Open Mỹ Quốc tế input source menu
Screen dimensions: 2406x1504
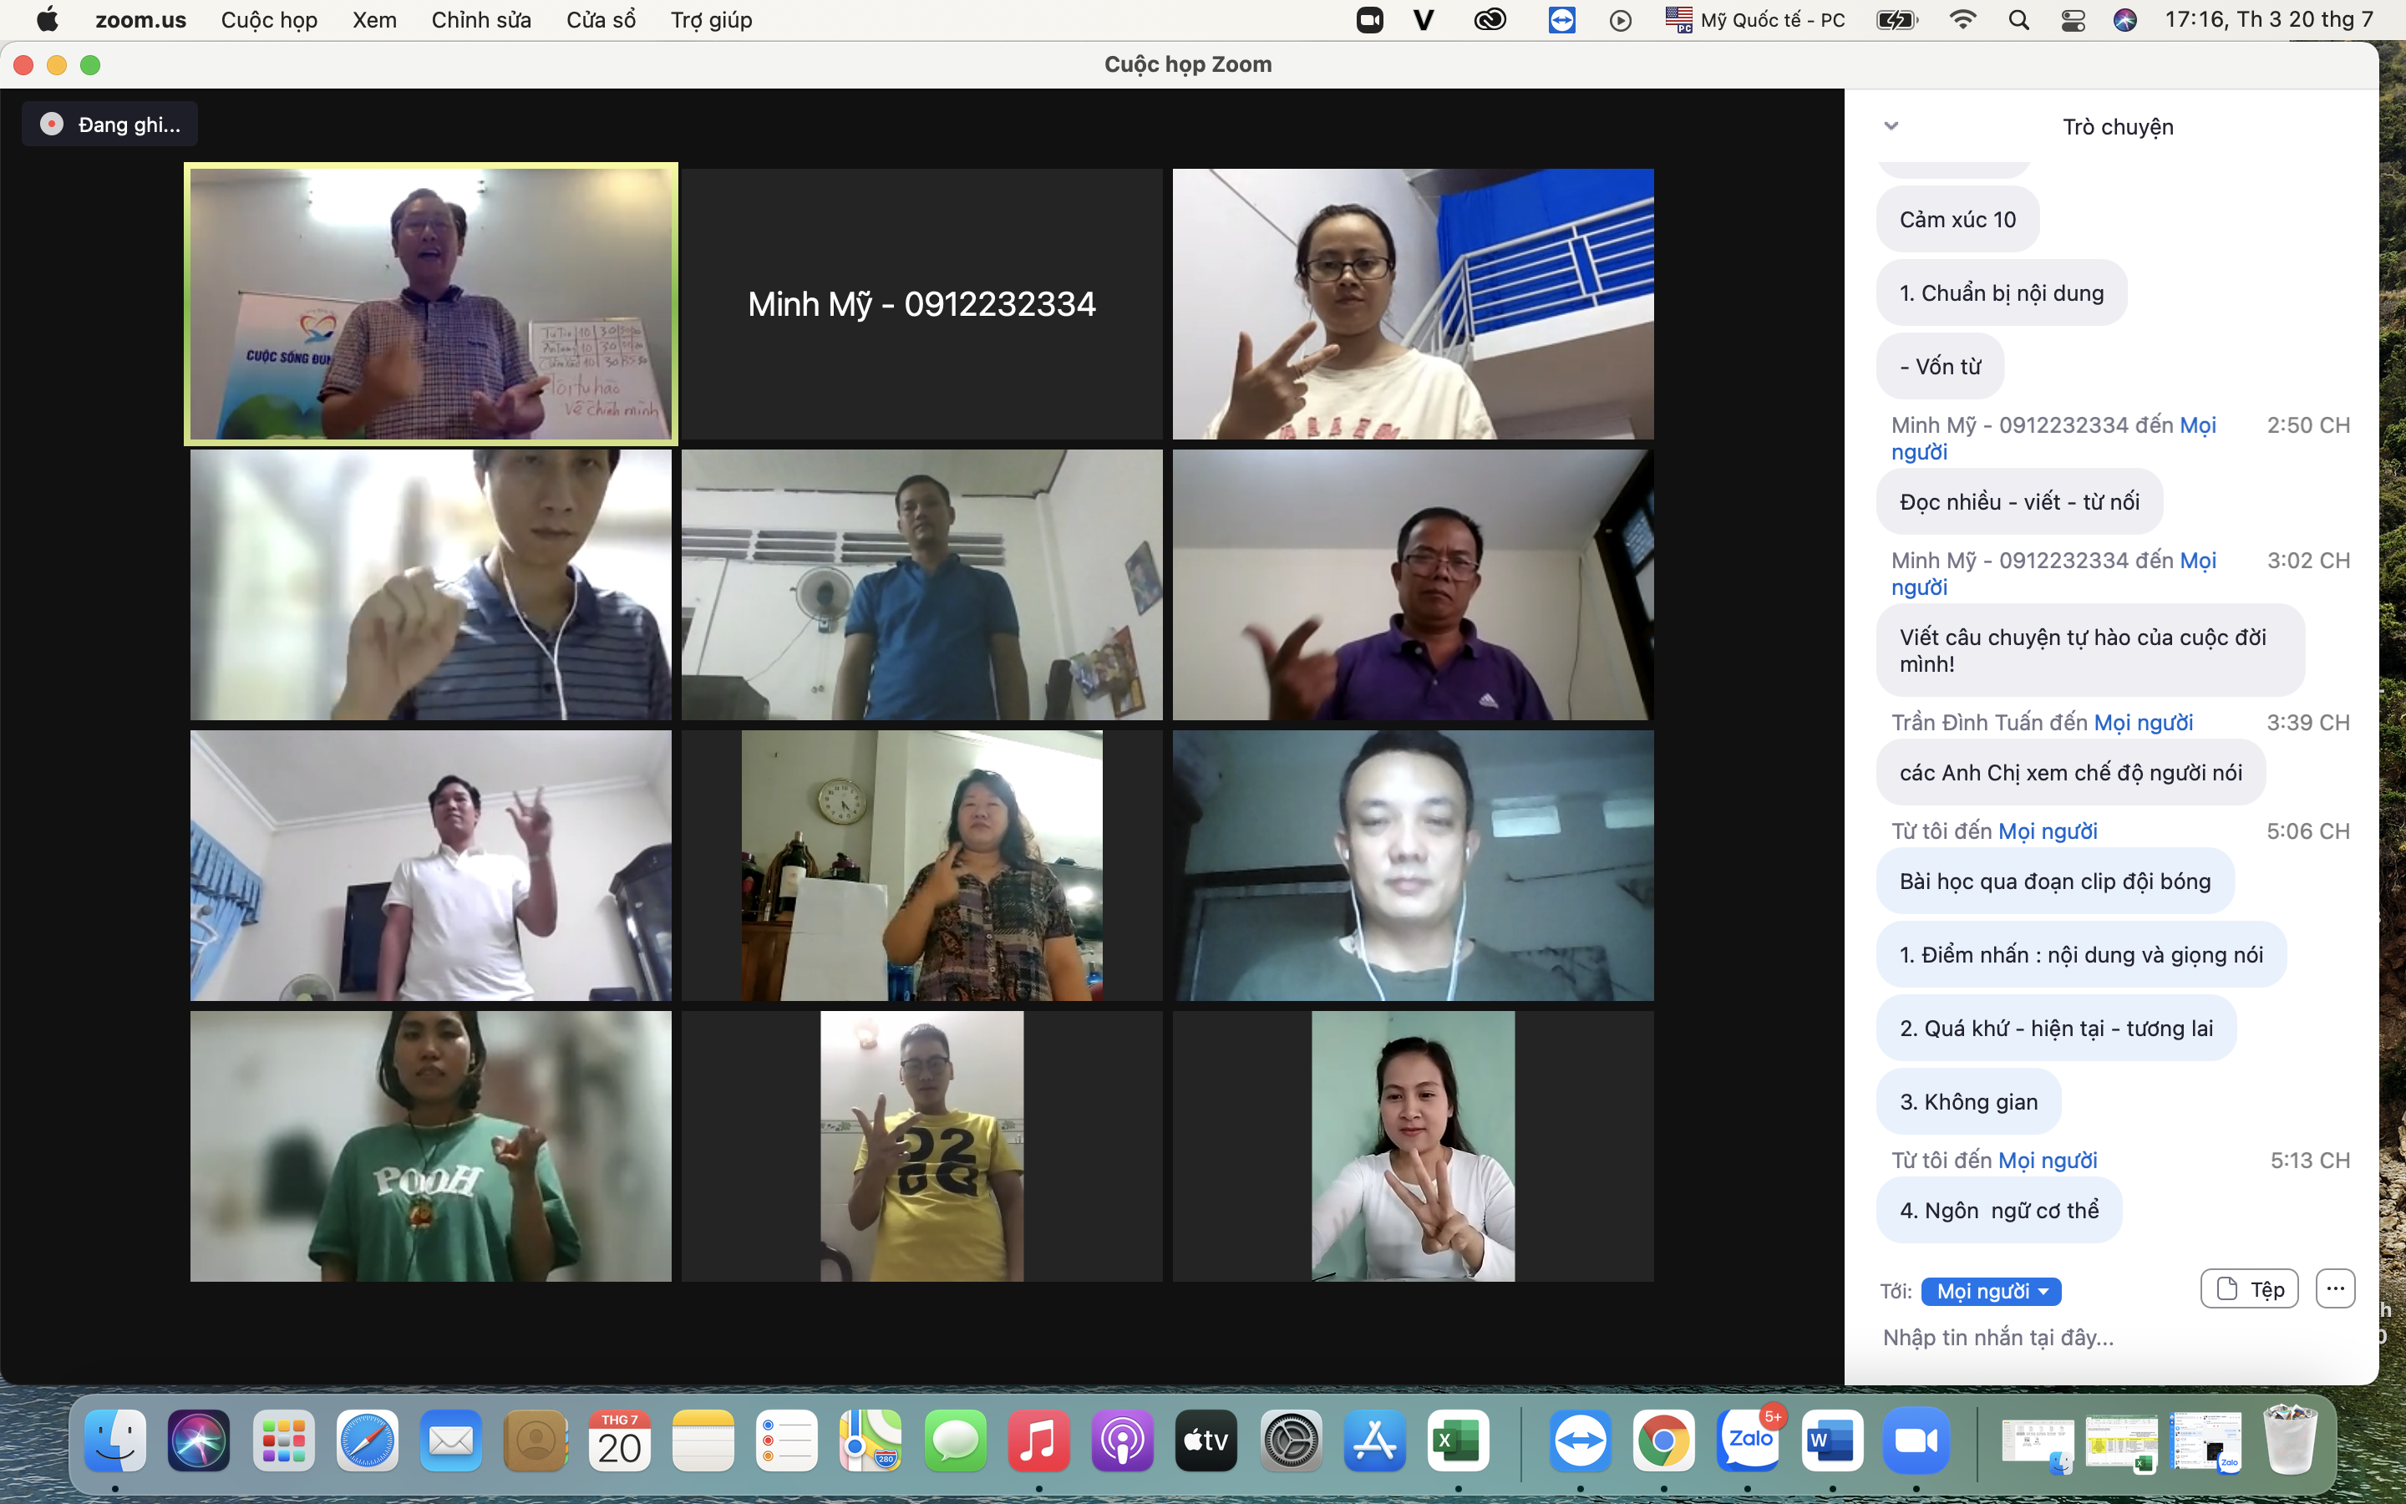(1756, 20)
